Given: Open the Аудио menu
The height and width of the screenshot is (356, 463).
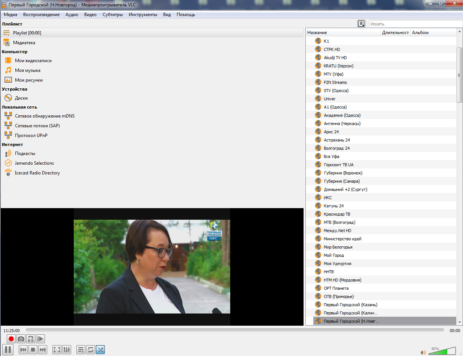Looking at the screenshot, I should [x=72, y=15].
